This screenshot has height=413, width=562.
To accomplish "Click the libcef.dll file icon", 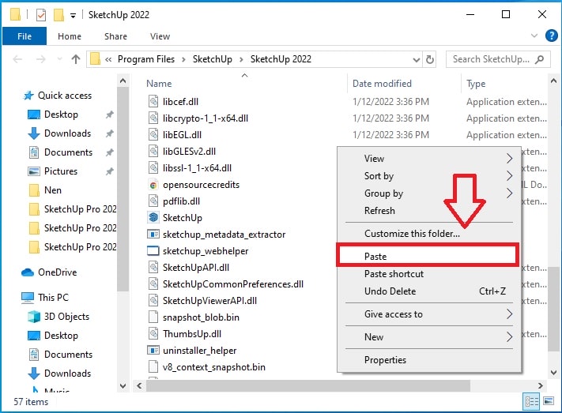I will pyautogui.click(x=153, y=101).
